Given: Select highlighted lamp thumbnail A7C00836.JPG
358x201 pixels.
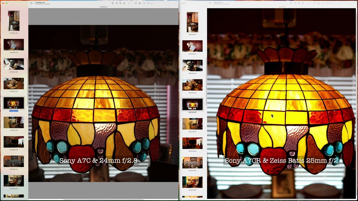Looking at the screenshot, I should coord(14,103).
